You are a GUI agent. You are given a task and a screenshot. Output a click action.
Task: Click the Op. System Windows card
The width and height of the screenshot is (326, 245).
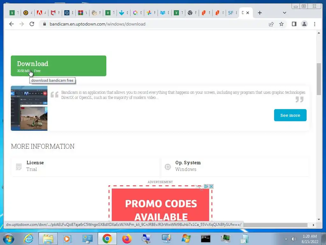[235, 166]
